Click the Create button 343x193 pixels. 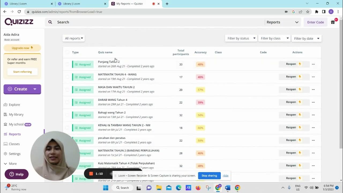22,89
